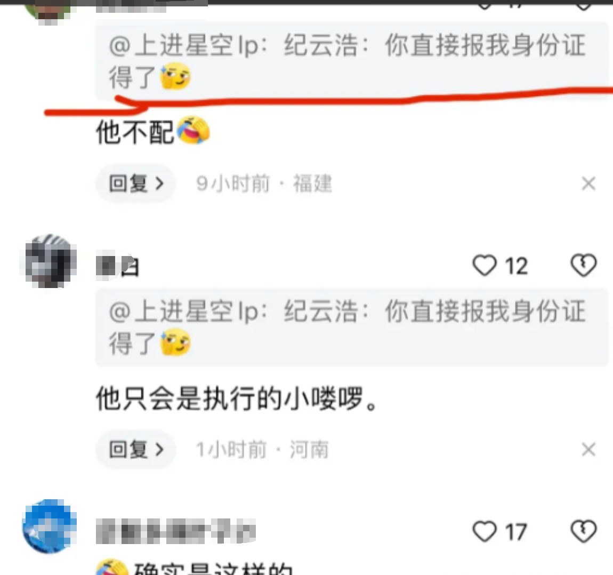This screenshot has width=613, height=575.
Task: View profile of blue pixelated avatar
Action: coord(49,526)
